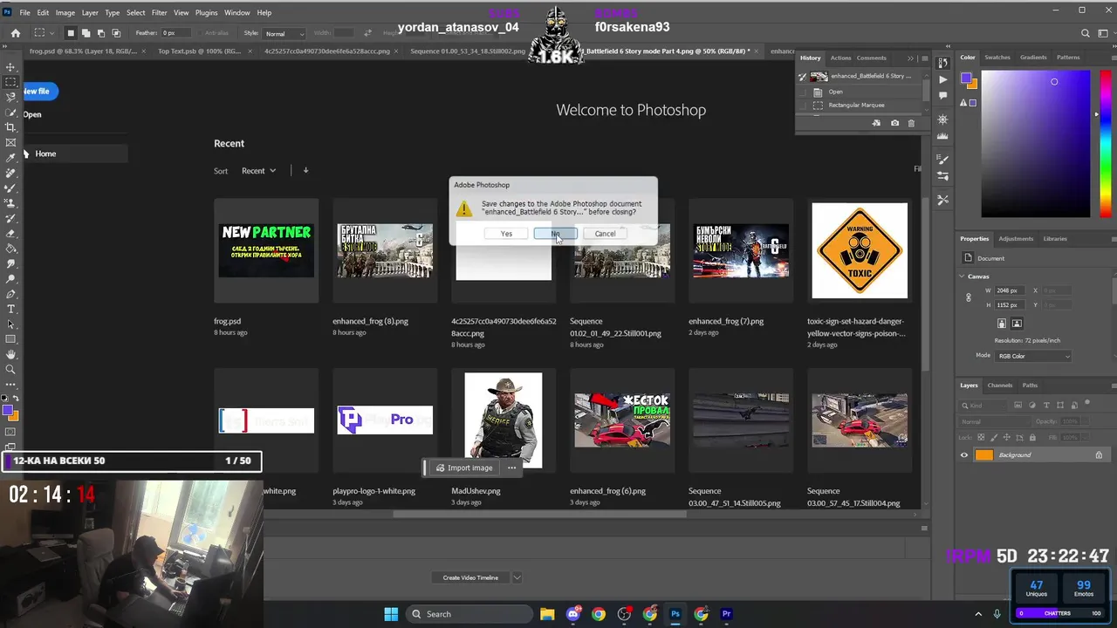1117x628 pixels.
Task: Click the Open button in Home sidebar
Action: (32, 114)
